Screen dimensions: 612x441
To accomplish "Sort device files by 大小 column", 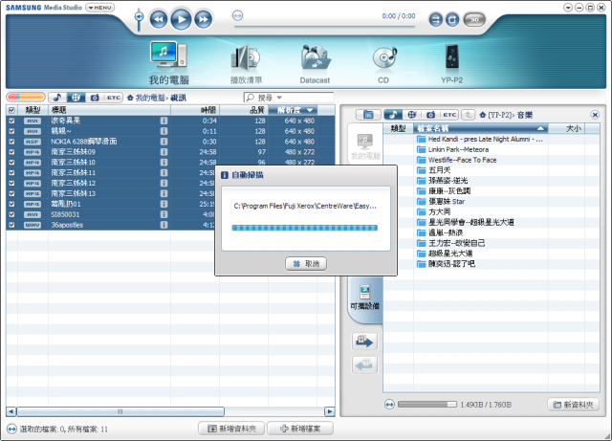I will [566, 128].
